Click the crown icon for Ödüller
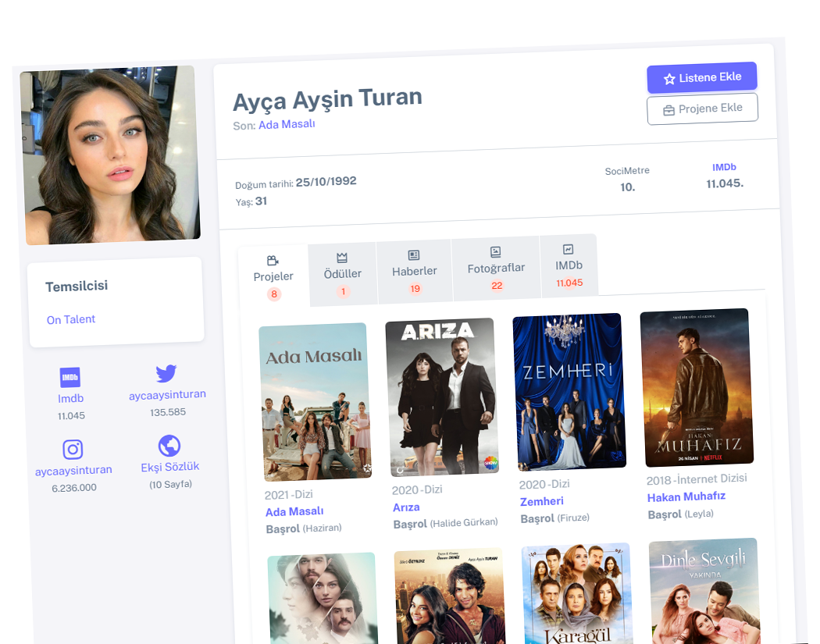 (342, 257)
